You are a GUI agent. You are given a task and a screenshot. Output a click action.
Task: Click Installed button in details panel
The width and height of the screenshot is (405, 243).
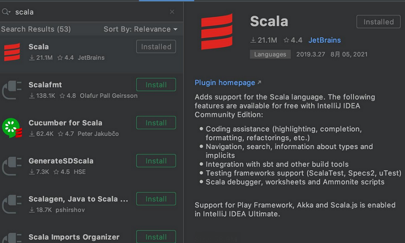click(379, 22)
